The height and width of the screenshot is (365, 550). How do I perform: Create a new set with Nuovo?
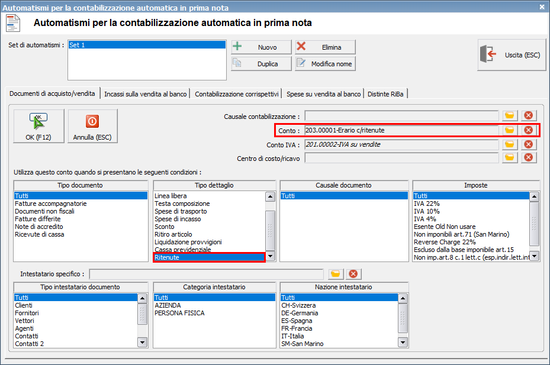click(x=261, y=47)
